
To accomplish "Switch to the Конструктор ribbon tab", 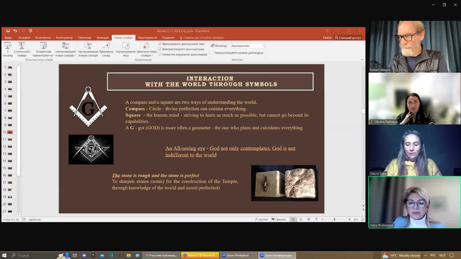I will [x=64, y=37].
